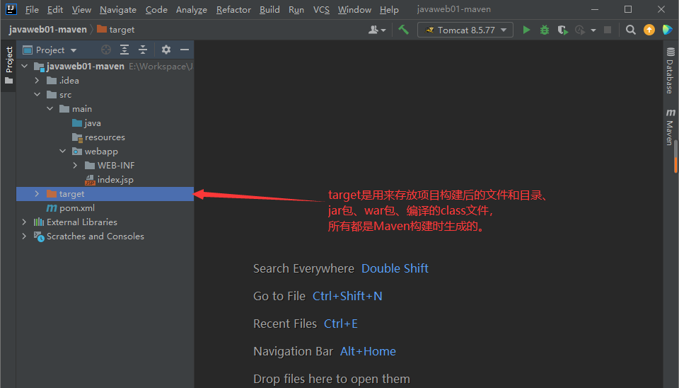
Task: Click the right-side vertical scrollbar thumb
Action: tap(675, 156)
